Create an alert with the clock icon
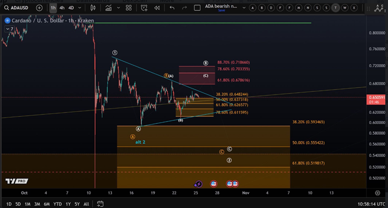 pos(144,8)
